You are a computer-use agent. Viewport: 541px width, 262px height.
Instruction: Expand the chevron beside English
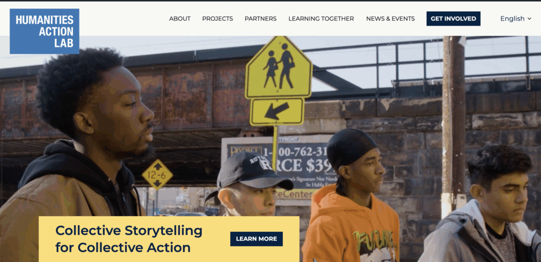click(529, 19)
